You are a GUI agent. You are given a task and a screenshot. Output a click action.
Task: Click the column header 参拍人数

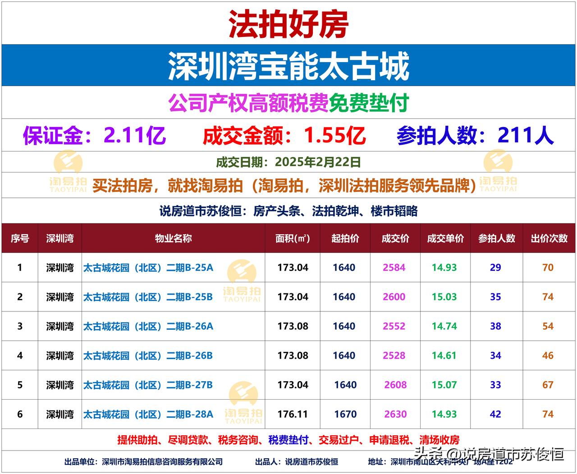click(496, 238)
